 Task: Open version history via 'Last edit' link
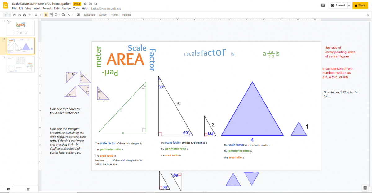[106, 8]
